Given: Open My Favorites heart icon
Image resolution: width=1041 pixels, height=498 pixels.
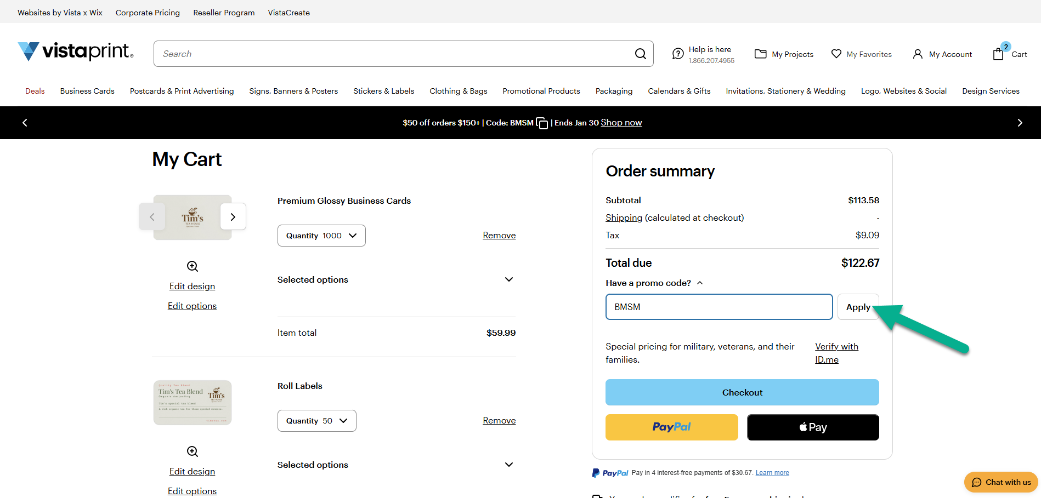Looking at the screenshot, I should [x=836, y=54].
